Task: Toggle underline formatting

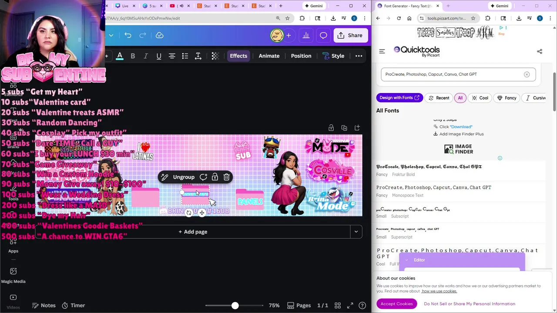Action: click(159, 56)
